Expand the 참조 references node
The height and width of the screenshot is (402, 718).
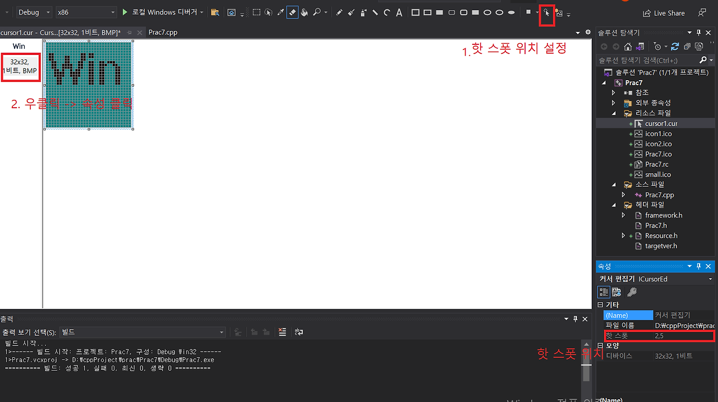(614, 93)
